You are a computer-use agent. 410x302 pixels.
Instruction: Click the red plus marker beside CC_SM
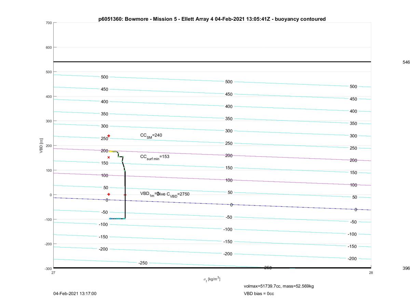pyautogui.click(x=109, y=136)
